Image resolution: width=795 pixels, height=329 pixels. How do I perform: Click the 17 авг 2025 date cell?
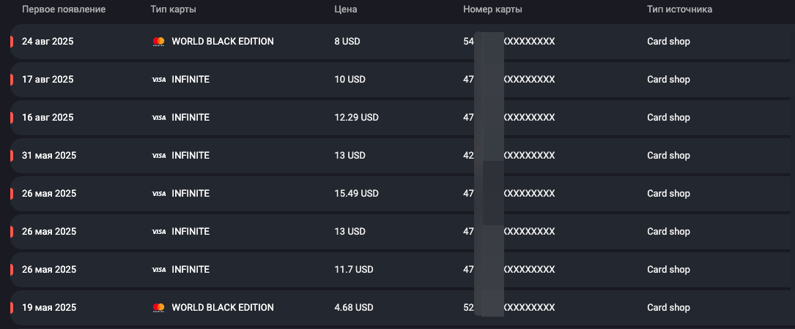[48, 80]
